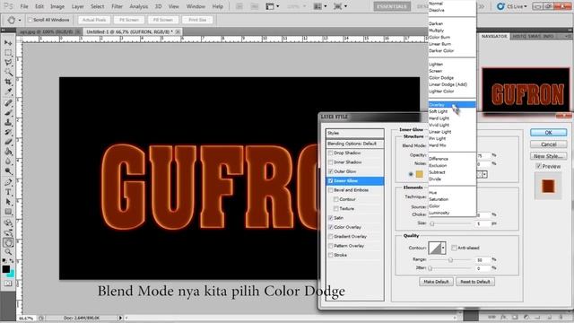
Task: Open the Contour picker dropdown arrow
Action: tap(443, 248)
